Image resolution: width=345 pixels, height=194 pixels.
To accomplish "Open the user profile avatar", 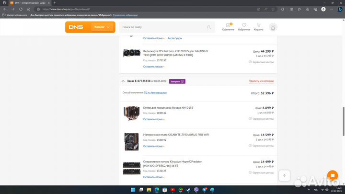I will tap(273, 27).
